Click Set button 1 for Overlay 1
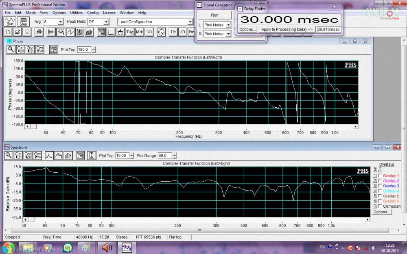Image resolution: width=407 pixels, height=254 pixels. [375, 176]
